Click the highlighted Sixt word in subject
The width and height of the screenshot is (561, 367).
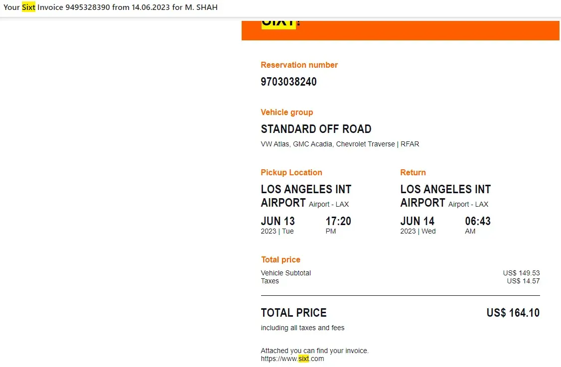(28, 7)
